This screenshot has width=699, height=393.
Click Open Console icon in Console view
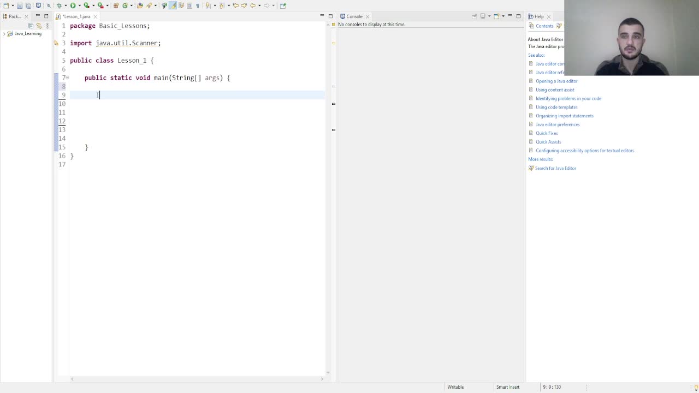tap(496, 16)
